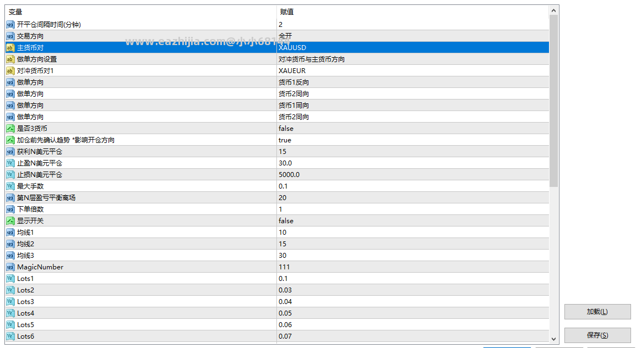Open the 交易方向 value dropdown showing 全开
Image resolution: width=636 pixels, height=348 pixels.
[x=412, y=36]
